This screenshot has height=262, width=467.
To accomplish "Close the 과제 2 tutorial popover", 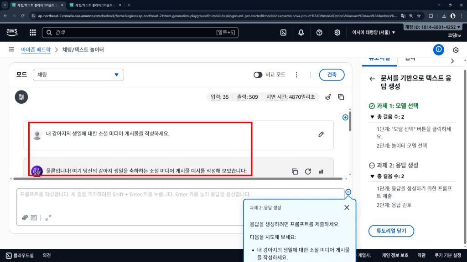I will pyautogui.click(x=347, y=207).
